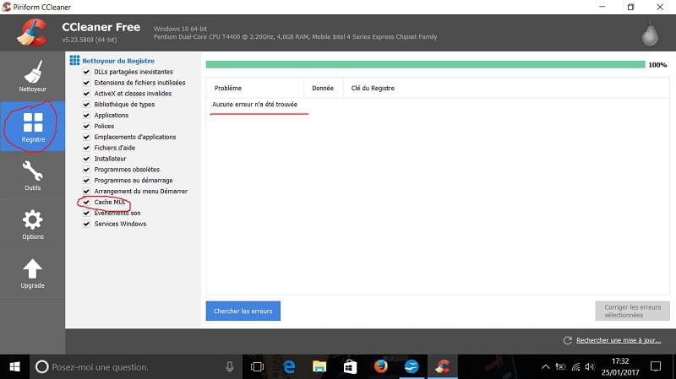Toggle Programmes au démarrage checkbox
Screen dimensions: 676x379
[x=86, y=181]
